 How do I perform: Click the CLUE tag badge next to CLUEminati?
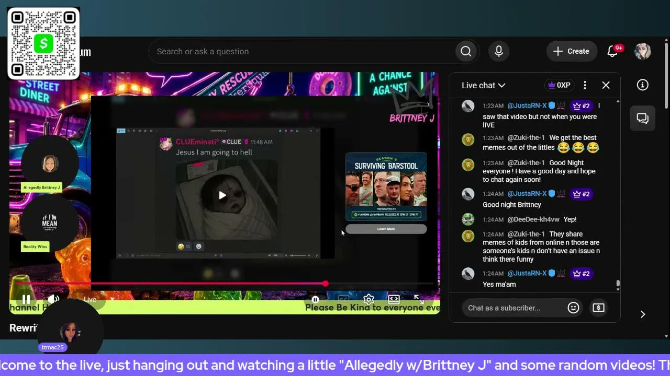(231, 142)
